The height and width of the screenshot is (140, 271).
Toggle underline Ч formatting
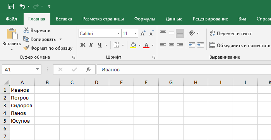(100, 45)
